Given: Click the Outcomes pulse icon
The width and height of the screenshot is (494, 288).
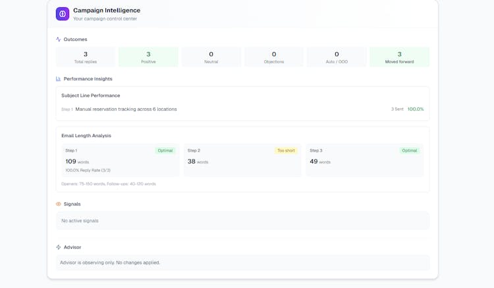Looking at the screenshot, I should [59, 40].
